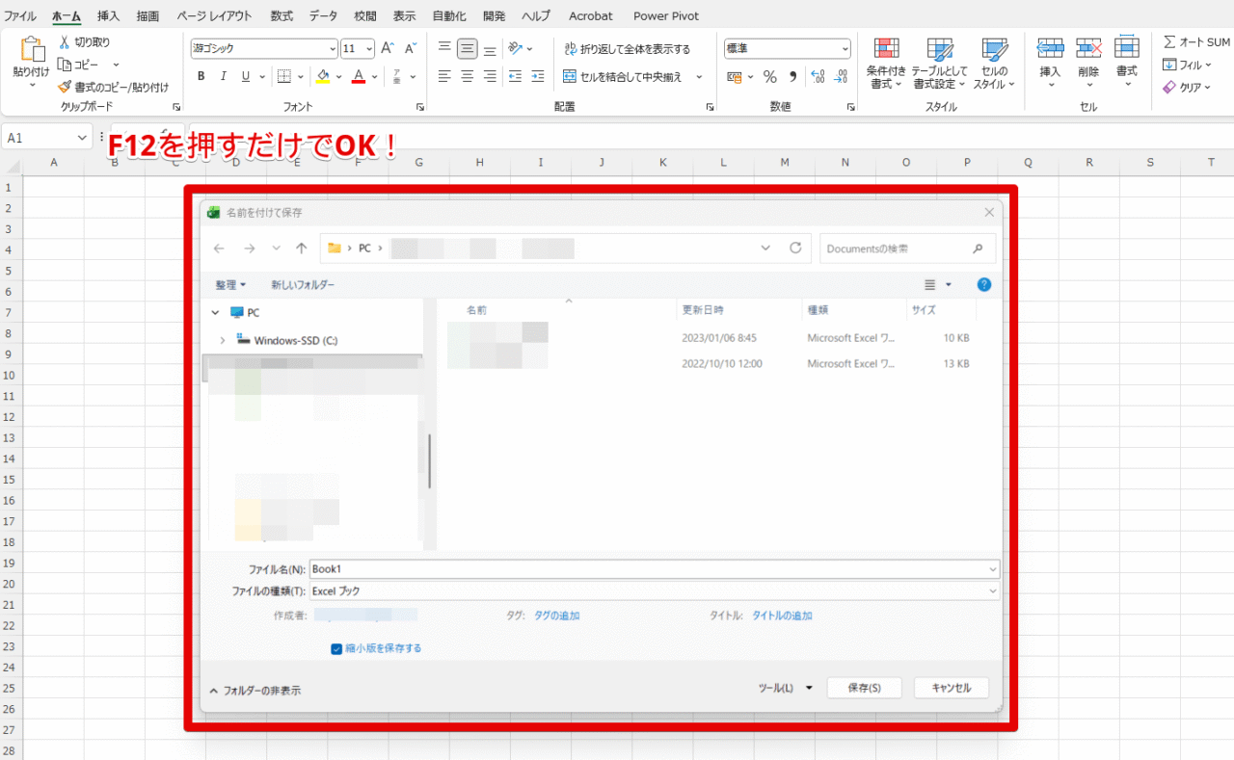Toggle underline formatting
The width and height of the screenshot is (1234, 760).
[247, 76]
